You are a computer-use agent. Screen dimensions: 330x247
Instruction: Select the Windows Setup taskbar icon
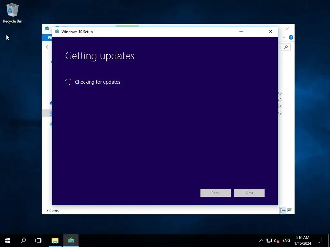(71, 241)
